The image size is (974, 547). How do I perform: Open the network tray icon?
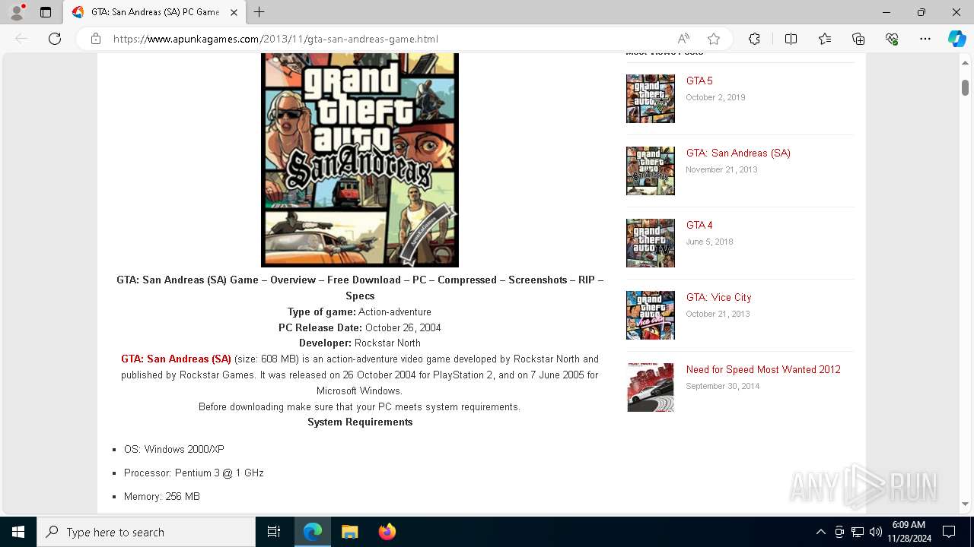pos(858,532)
